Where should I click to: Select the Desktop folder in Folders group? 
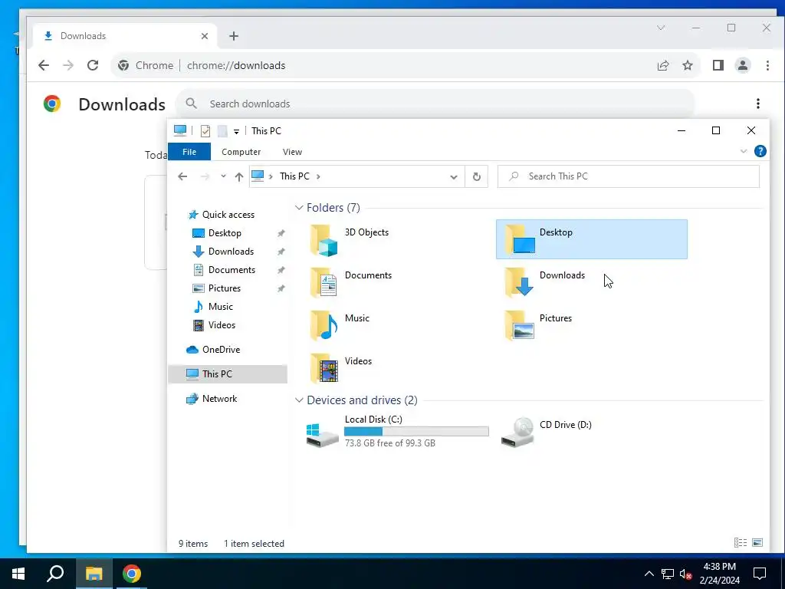(x=591, y=239)
